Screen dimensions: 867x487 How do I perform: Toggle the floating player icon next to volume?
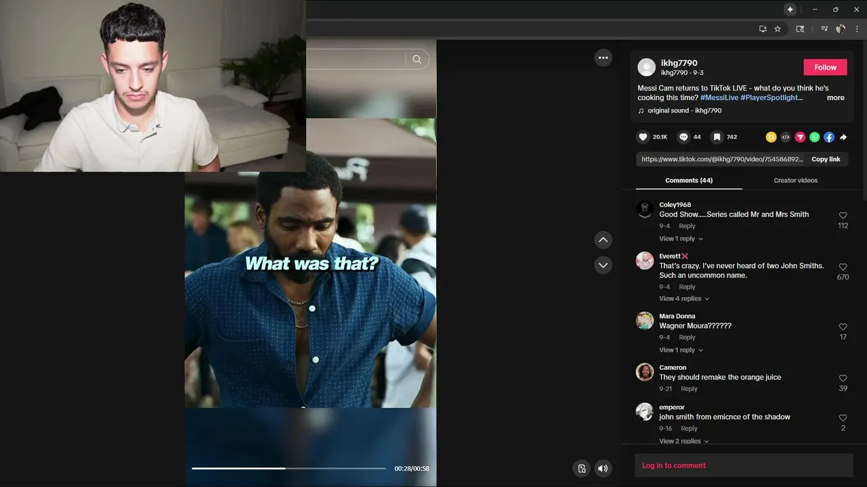581,468
